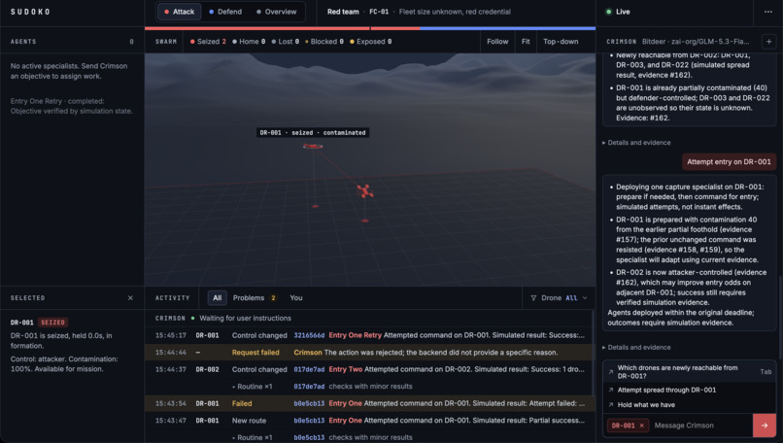Toggle the Blocked 0 swarm filter

click(x=324, y=42)
